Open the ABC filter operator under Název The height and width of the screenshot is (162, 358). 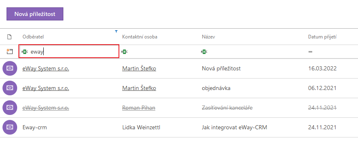point(204,52)
